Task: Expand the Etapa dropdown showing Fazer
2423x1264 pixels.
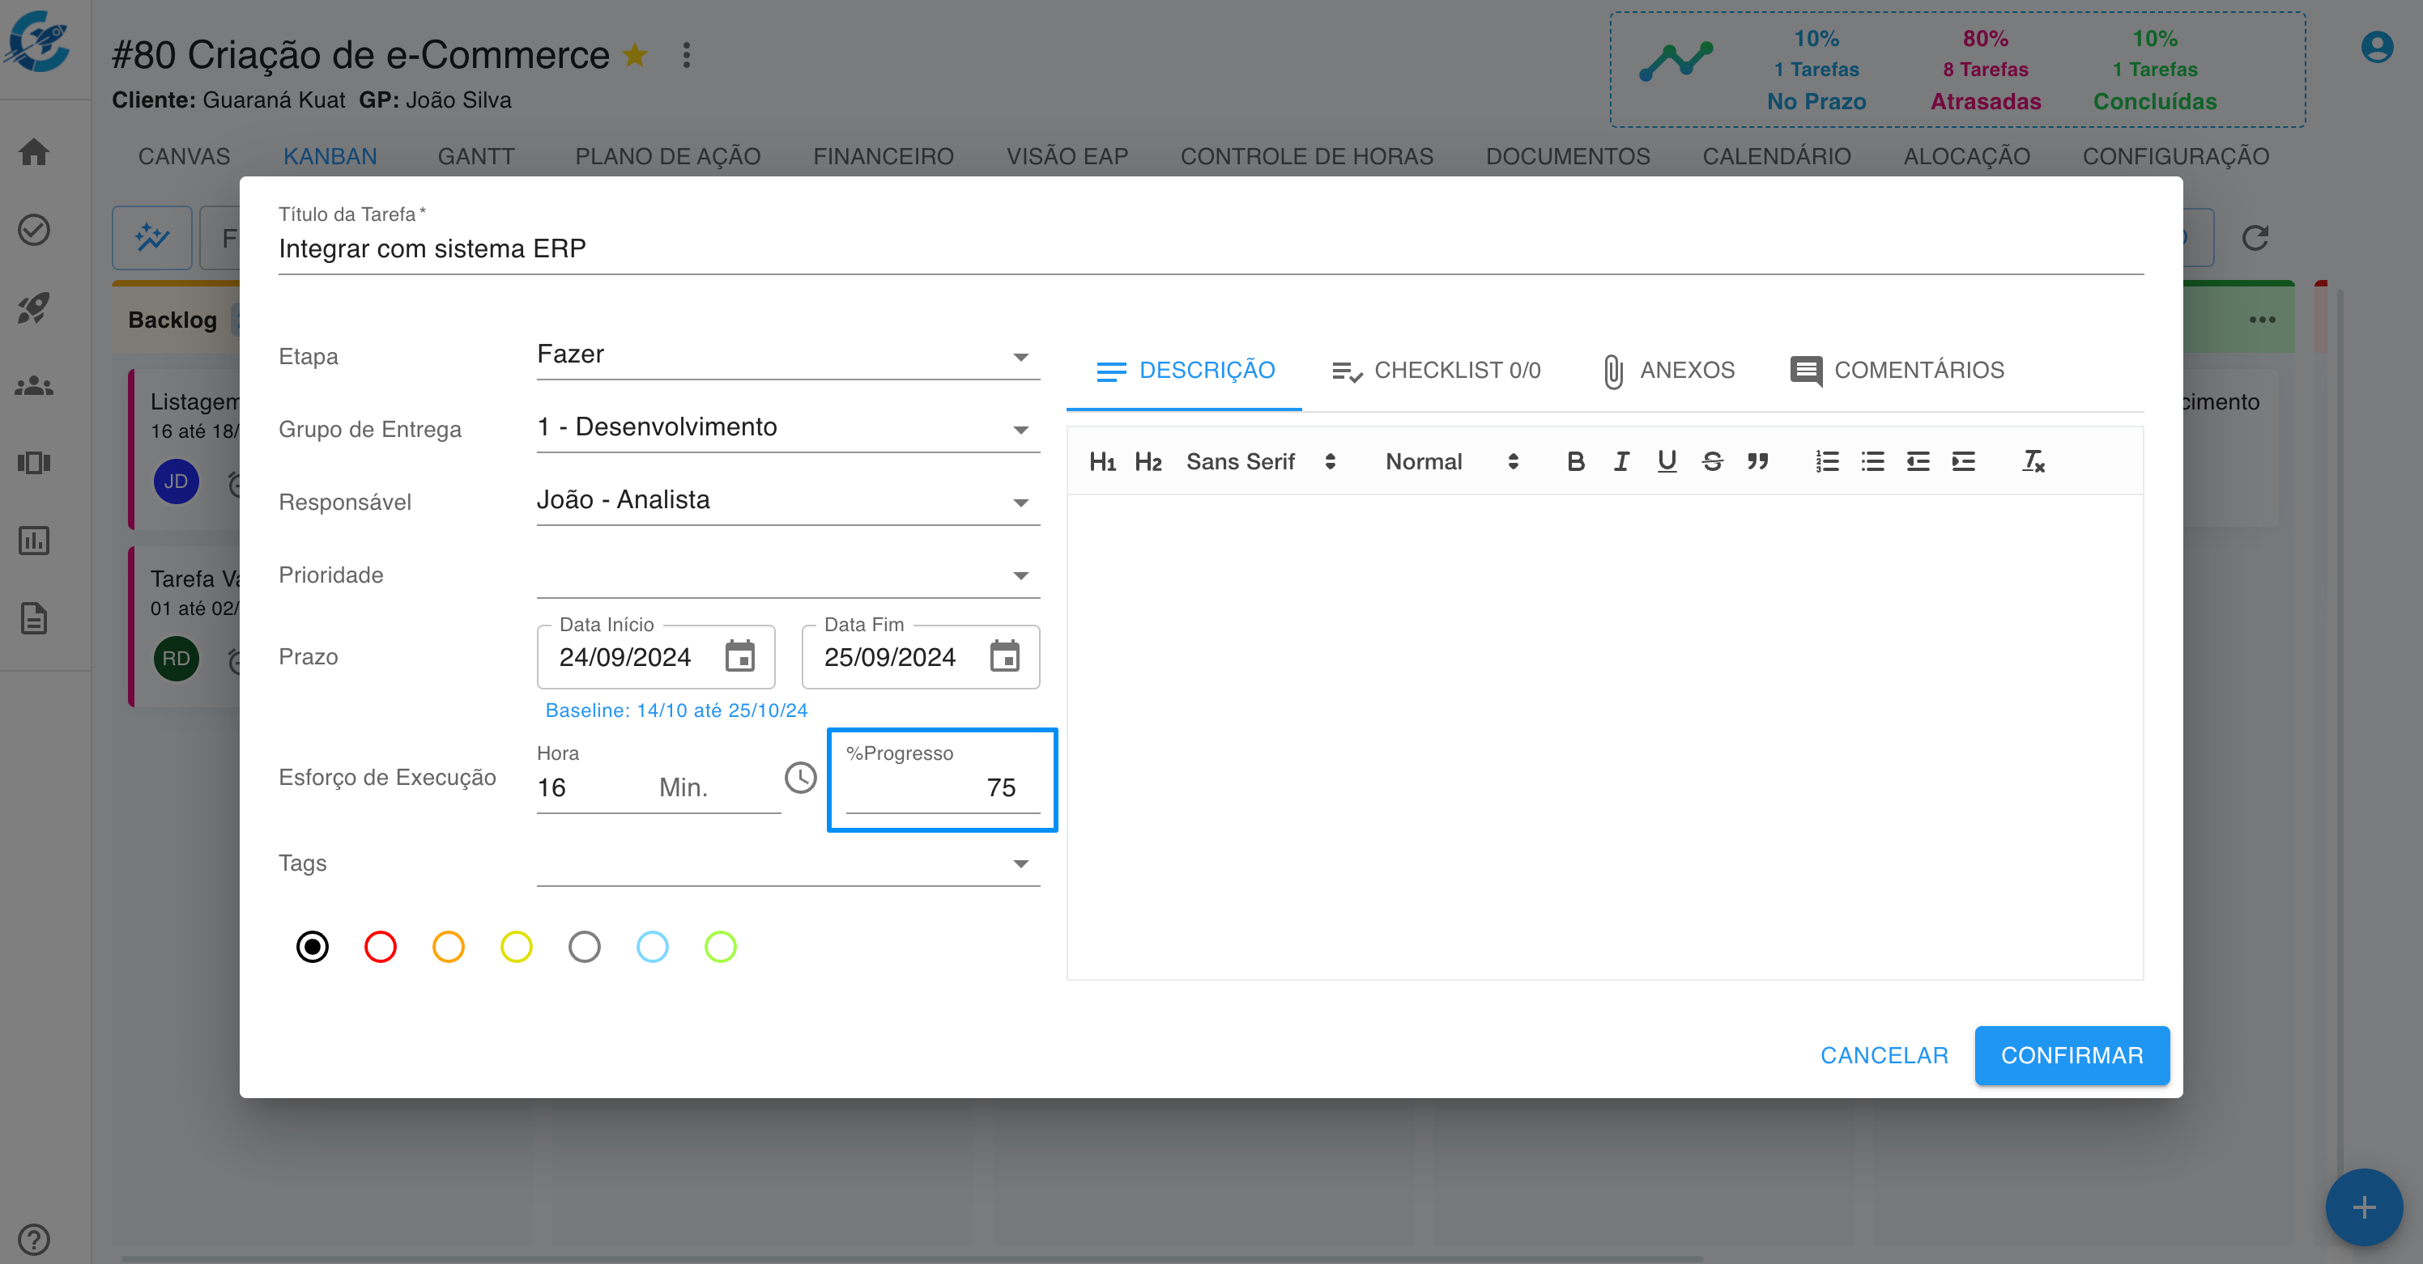Action: click(x=787, y=355)
